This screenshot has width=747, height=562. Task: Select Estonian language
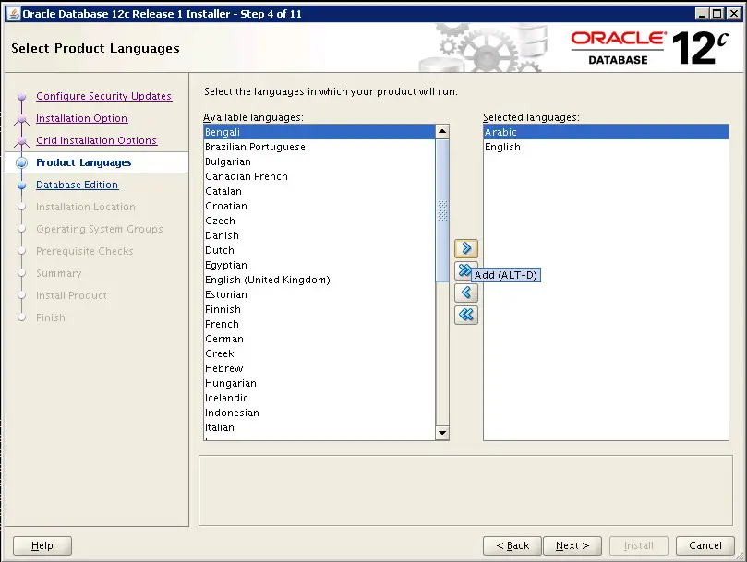pos(319,294)
